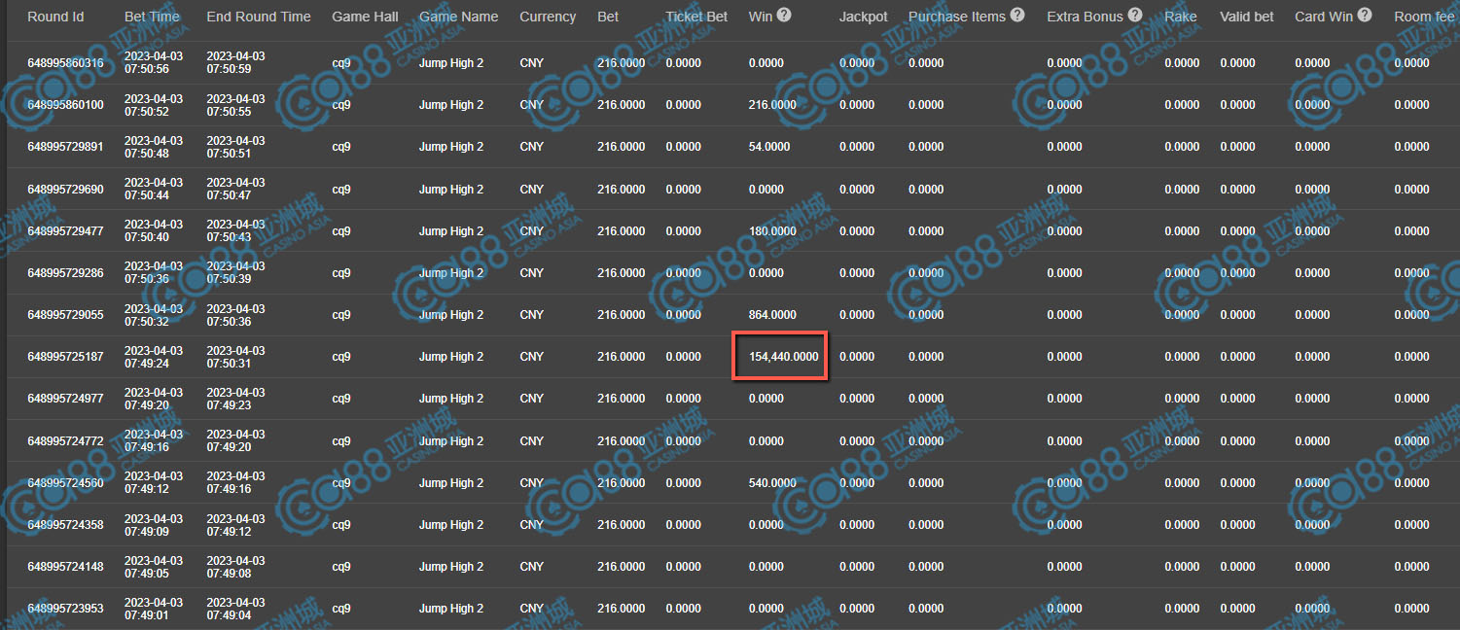Screen dimensions: 1460x630
Task: Select round ID 648995724772
Action: [65, 441]
